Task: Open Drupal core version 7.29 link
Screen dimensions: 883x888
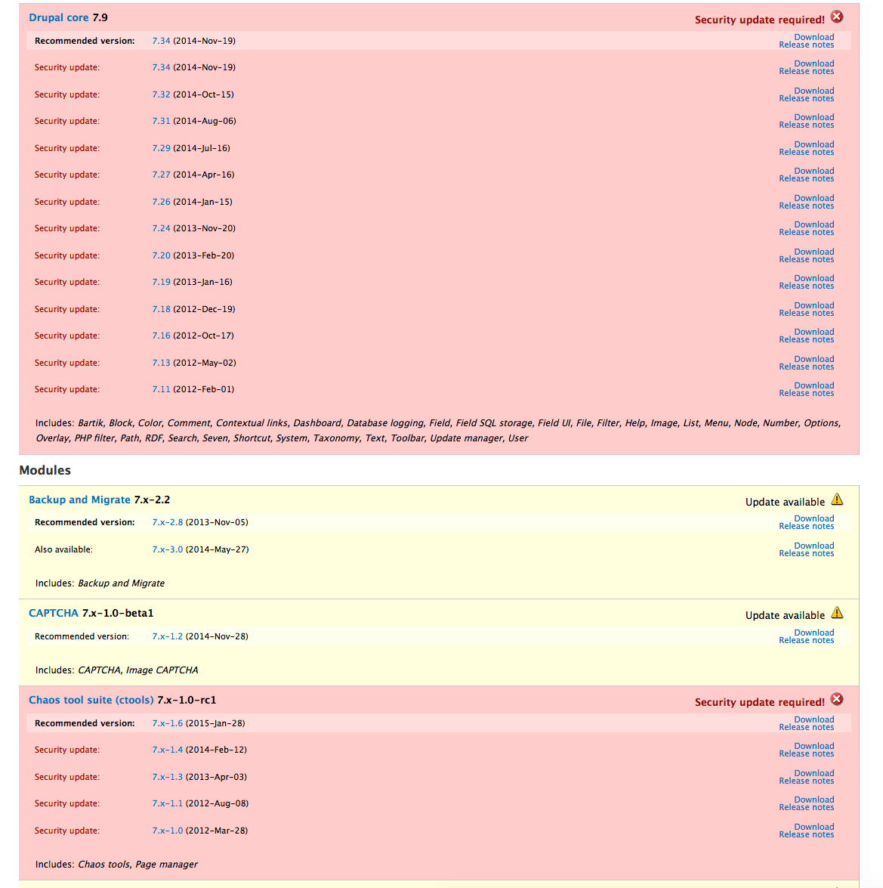Action: pyautogui.click(x=162, y=148)
